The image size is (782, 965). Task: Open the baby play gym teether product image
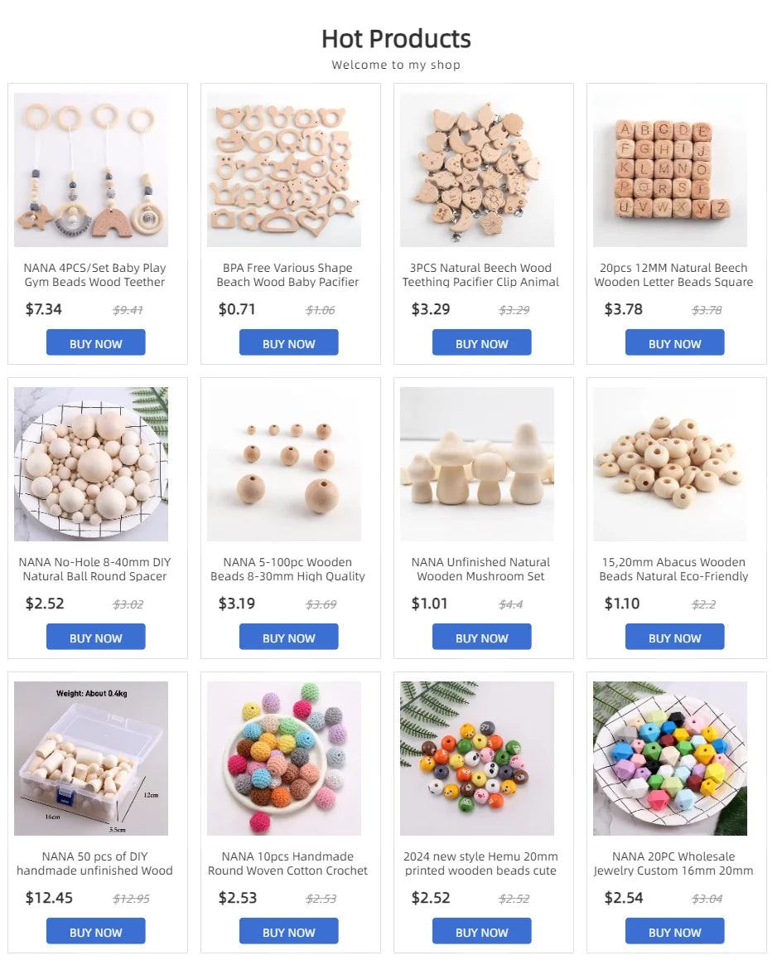(91, 170)
